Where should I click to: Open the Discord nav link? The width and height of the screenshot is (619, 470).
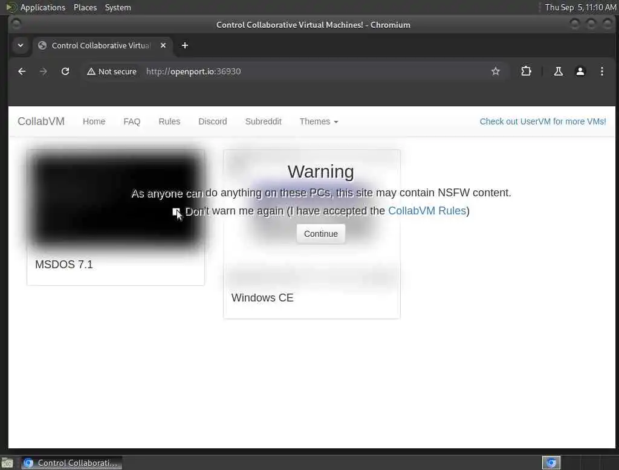click(x=212, y=121)
